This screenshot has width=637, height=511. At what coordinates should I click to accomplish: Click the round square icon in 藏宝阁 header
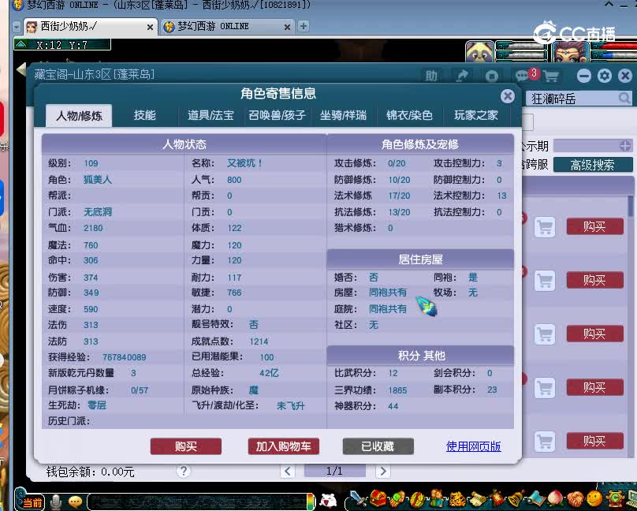(492, 76)
